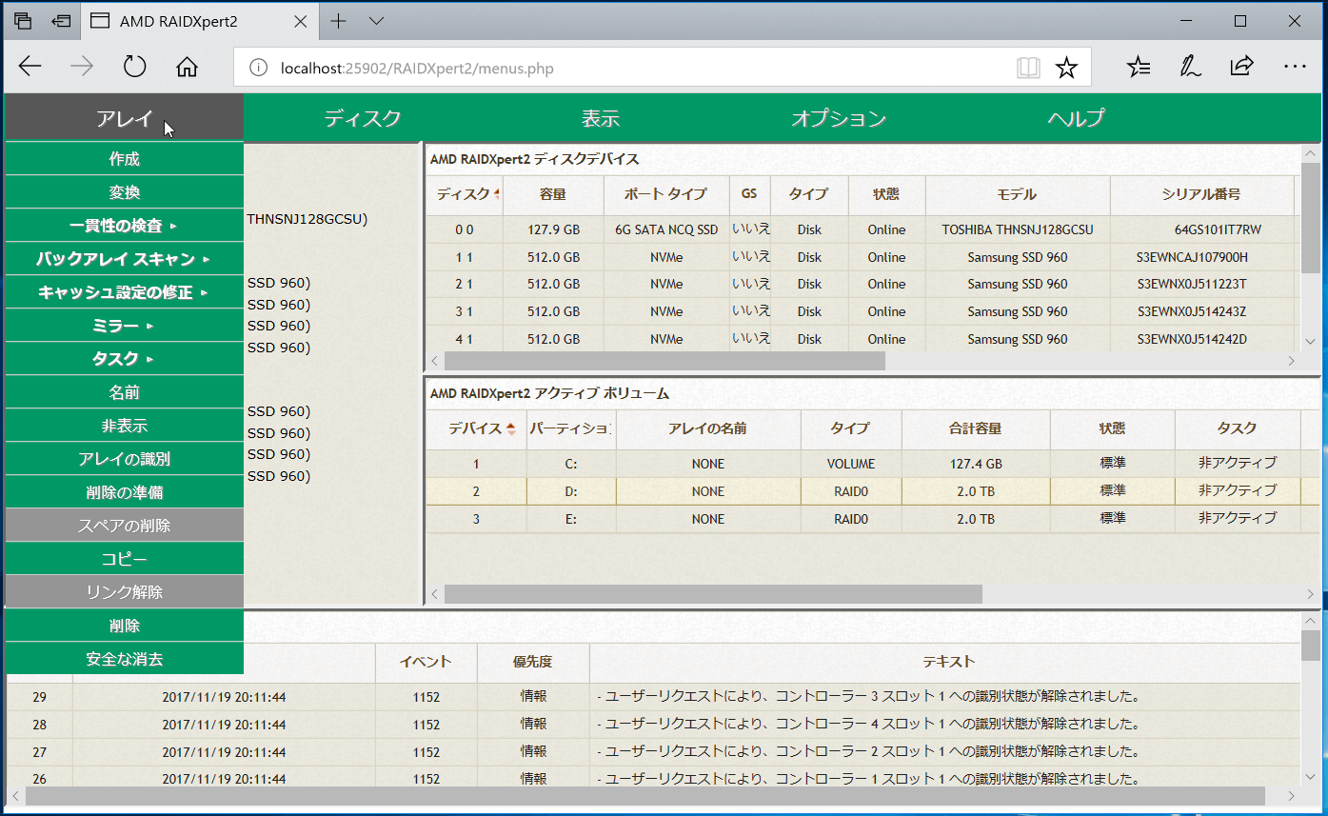Expand ミラー submenu
This screenshot has height=816, width=1328.
click(125, 326)
